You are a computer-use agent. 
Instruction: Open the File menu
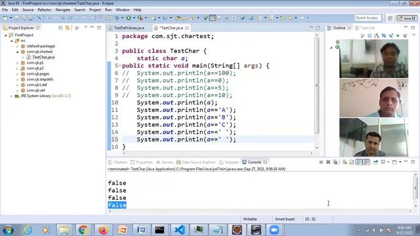click(5, 10)
